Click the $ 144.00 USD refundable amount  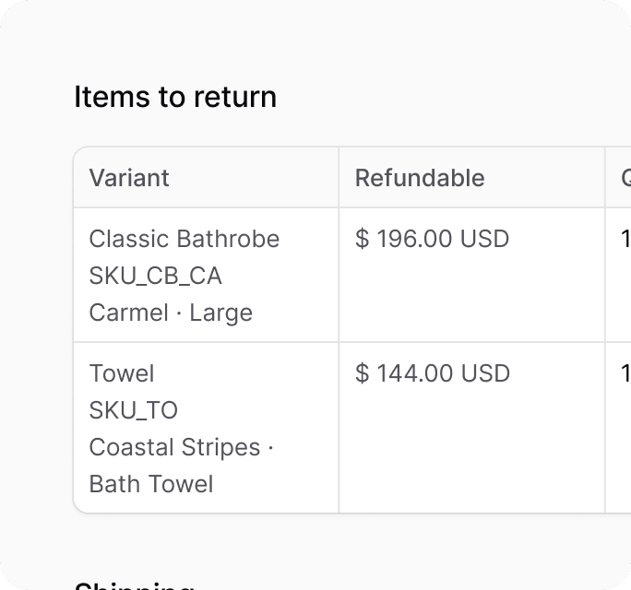tap(433, 373)
